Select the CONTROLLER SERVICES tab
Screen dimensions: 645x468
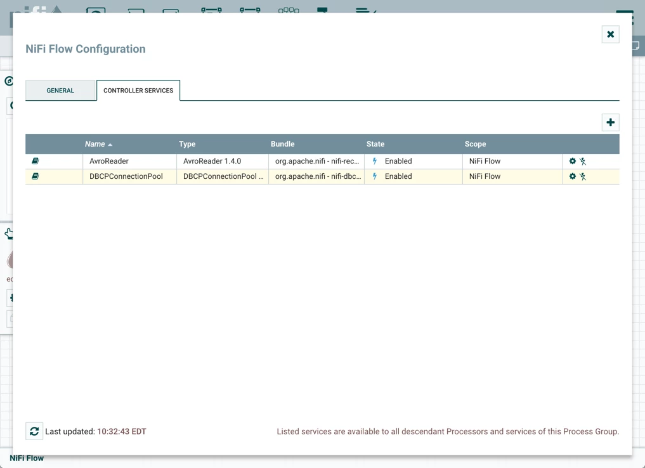(x=138, y=91)
